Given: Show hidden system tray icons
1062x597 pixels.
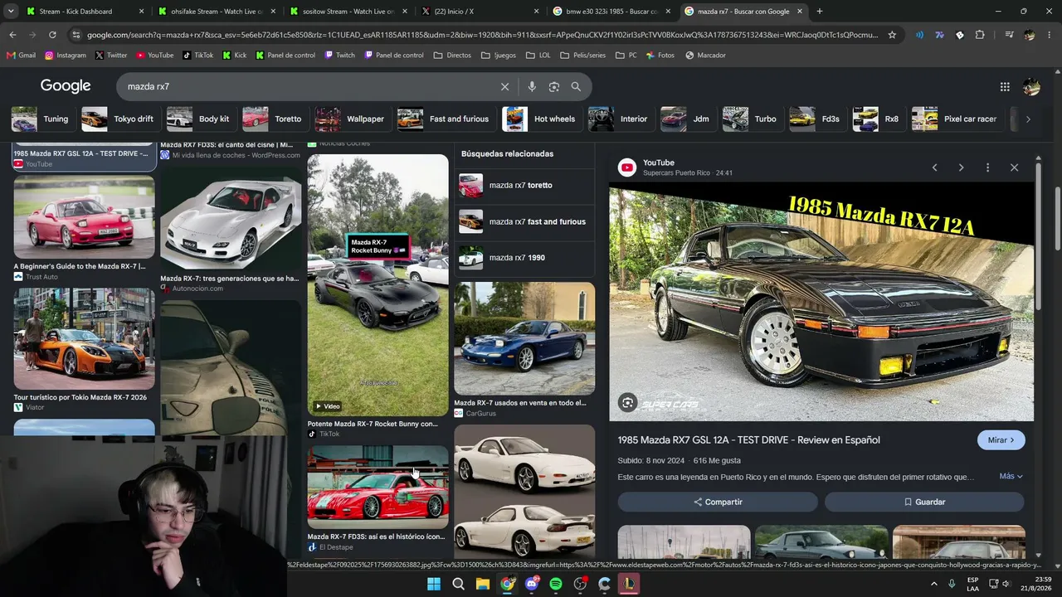Looking at the screenshot, I should (x=934, y=584).
